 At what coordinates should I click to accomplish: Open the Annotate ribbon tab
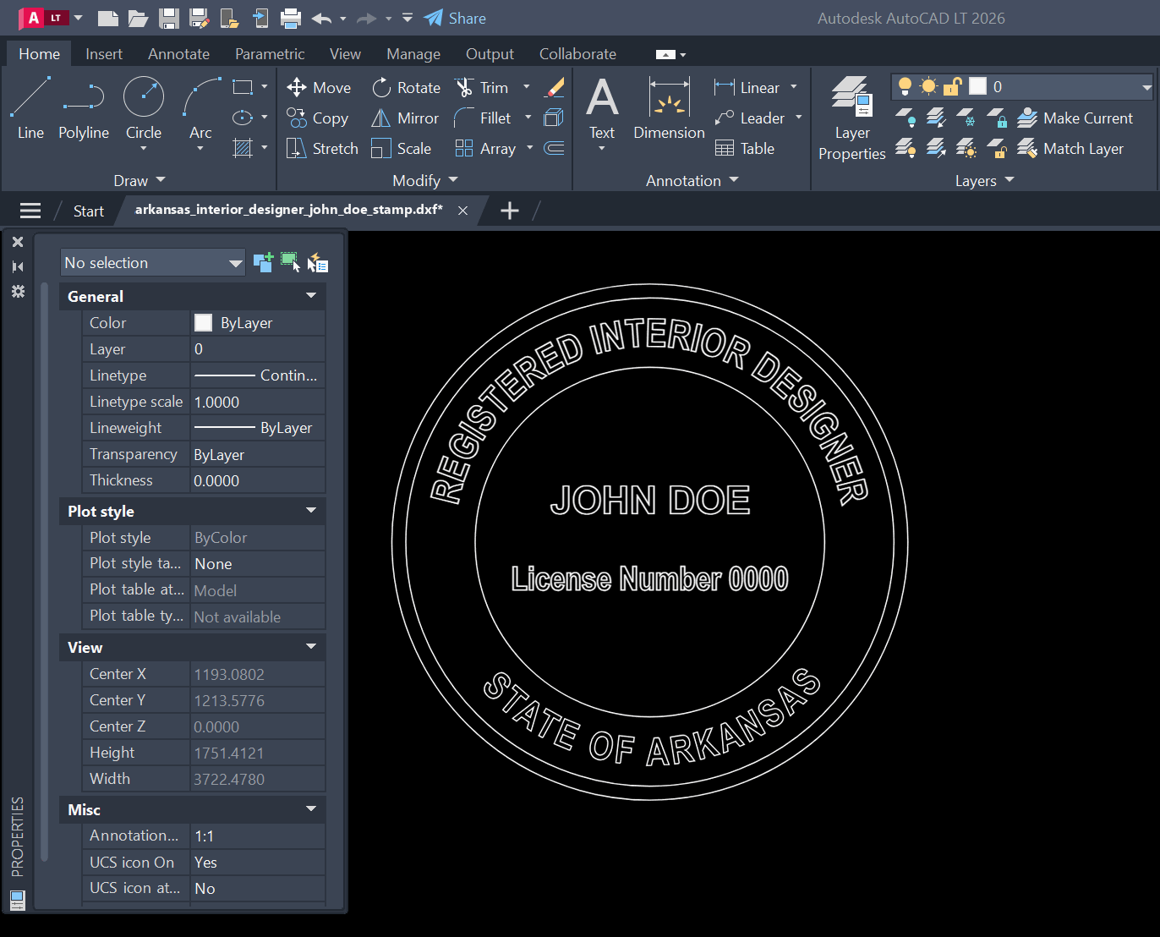pyautogui.click(x=178, y=54)
